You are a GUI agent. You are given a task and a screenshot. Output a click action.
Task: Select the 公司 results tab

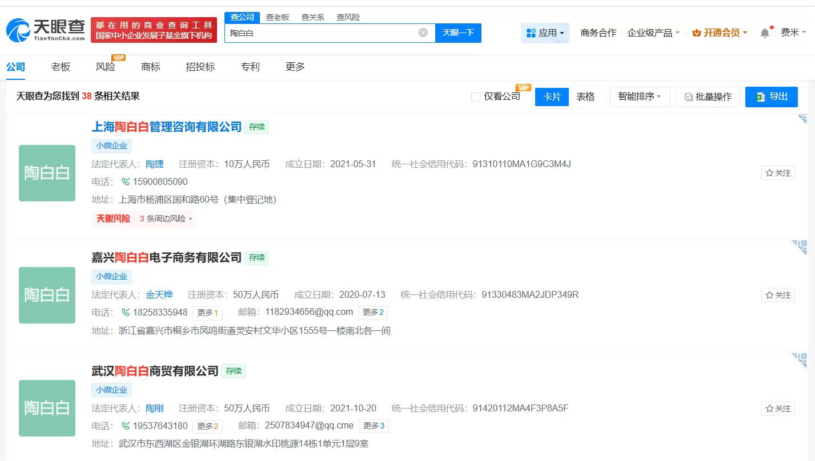click(15, 67)
